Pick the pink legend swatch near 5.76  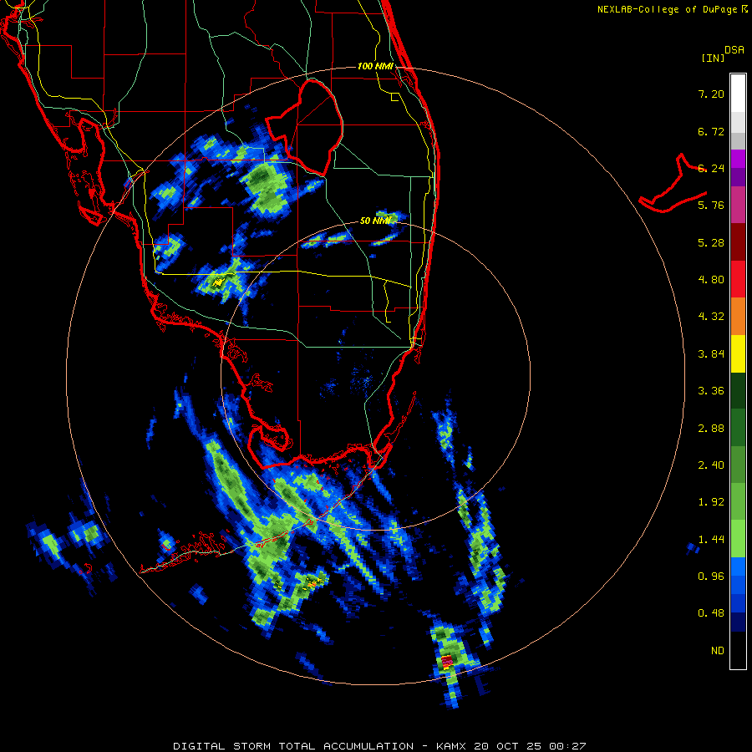(x=738, y=205)
